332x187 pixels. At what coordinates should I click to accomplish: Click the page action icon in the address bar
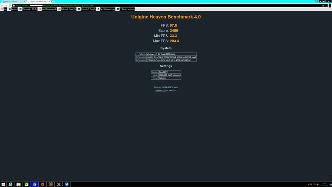click(323, 6)
